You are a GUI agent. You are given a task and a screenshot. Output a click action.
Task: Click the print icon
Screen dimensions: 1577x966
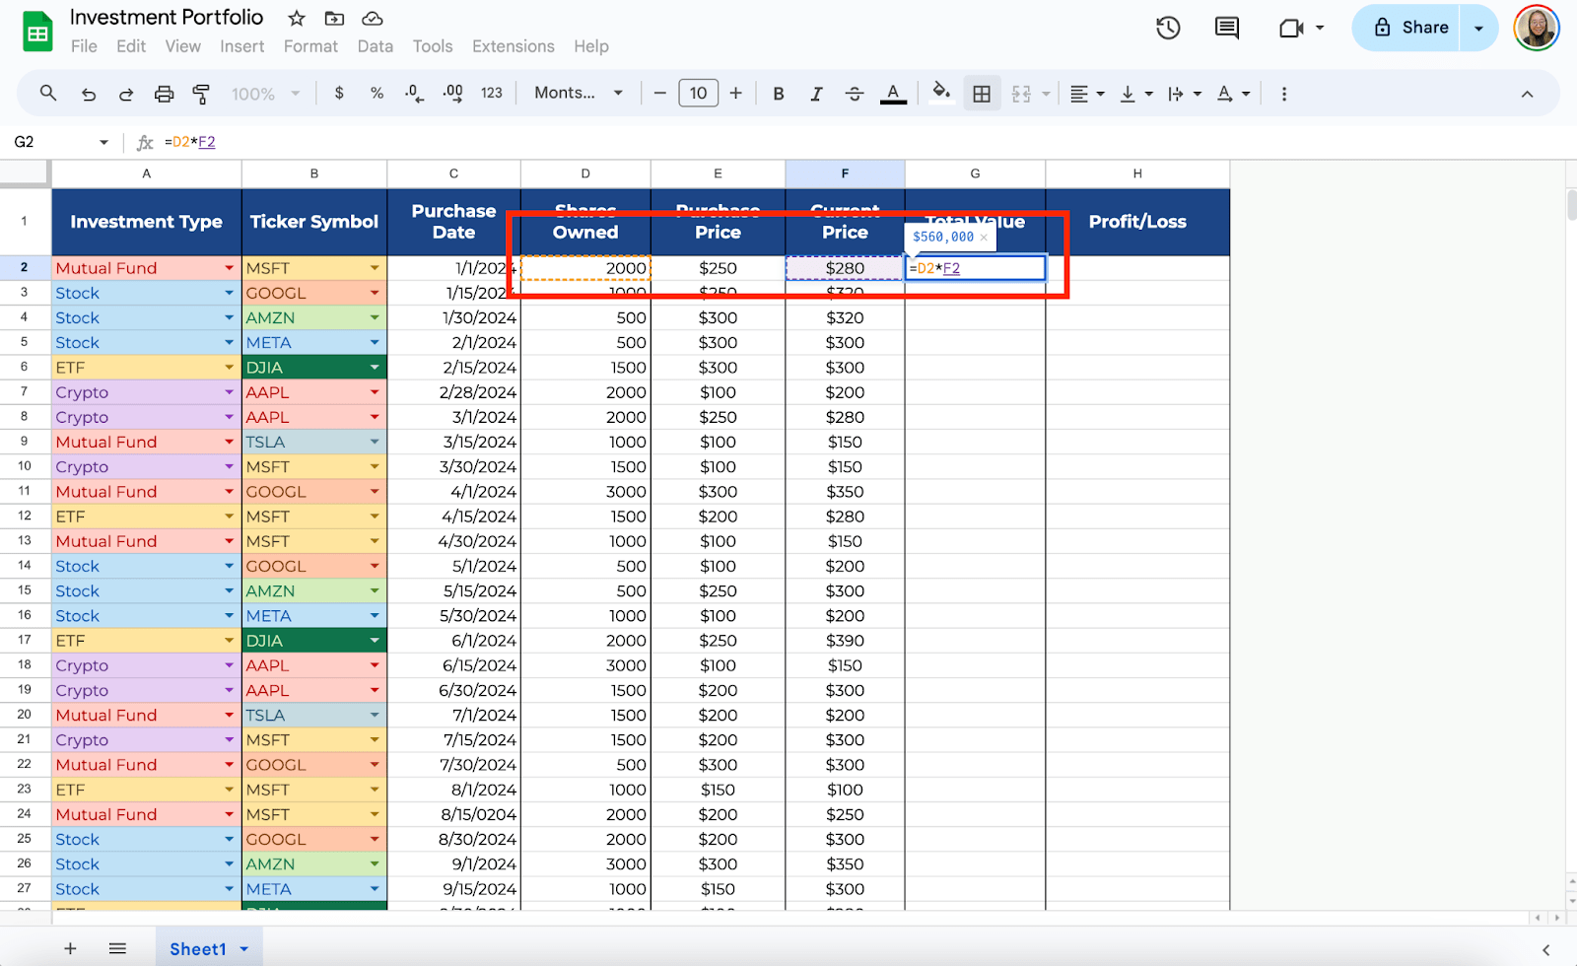(164, 94)
